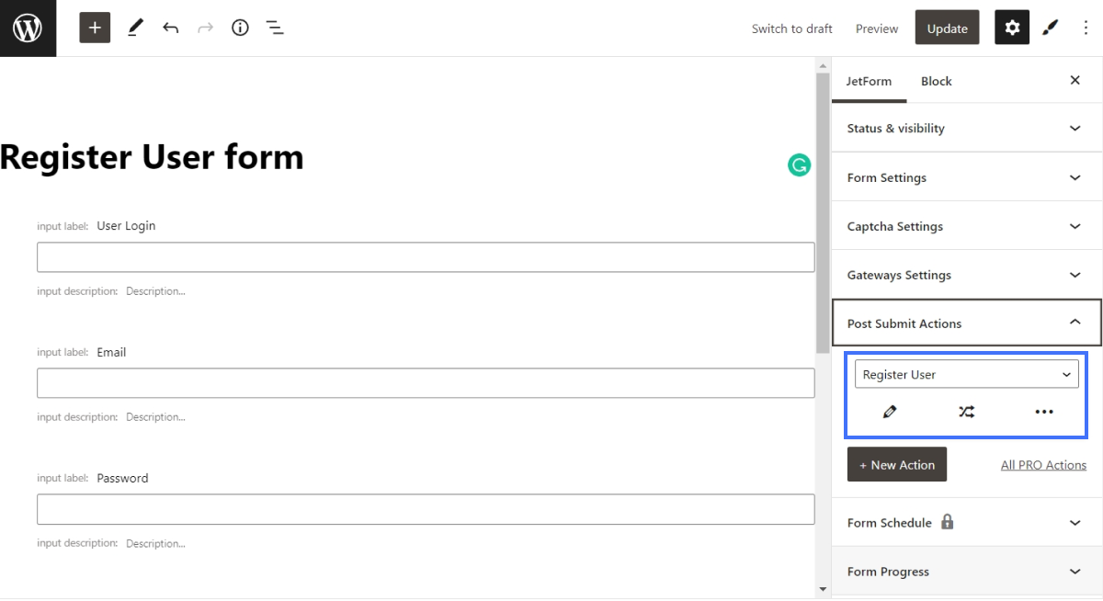Click the Undo arrow icon
Viewport: 1103px width, 601px height.
[x=170, y=28]
